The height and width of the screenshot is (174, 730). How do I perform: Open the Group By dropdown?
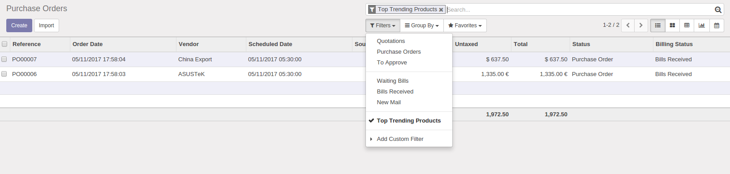tap(422, 25)
